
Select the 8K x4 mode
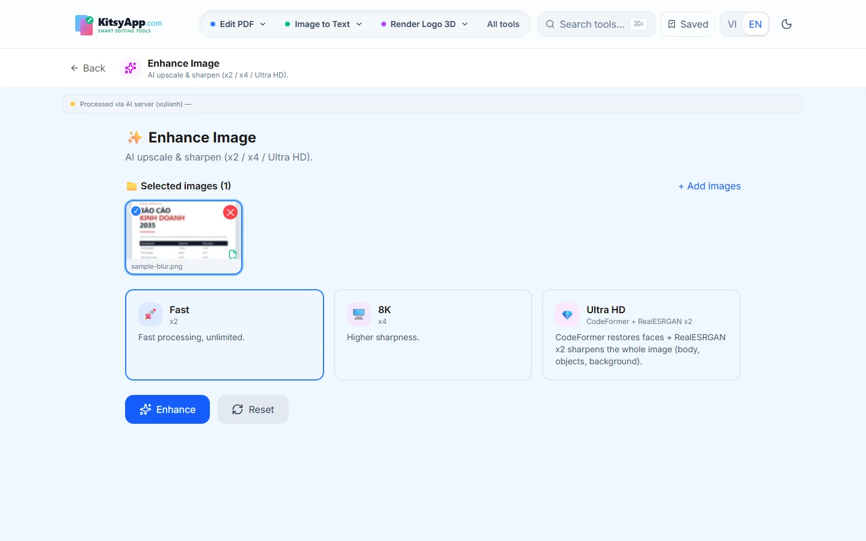tap(433, 335)
